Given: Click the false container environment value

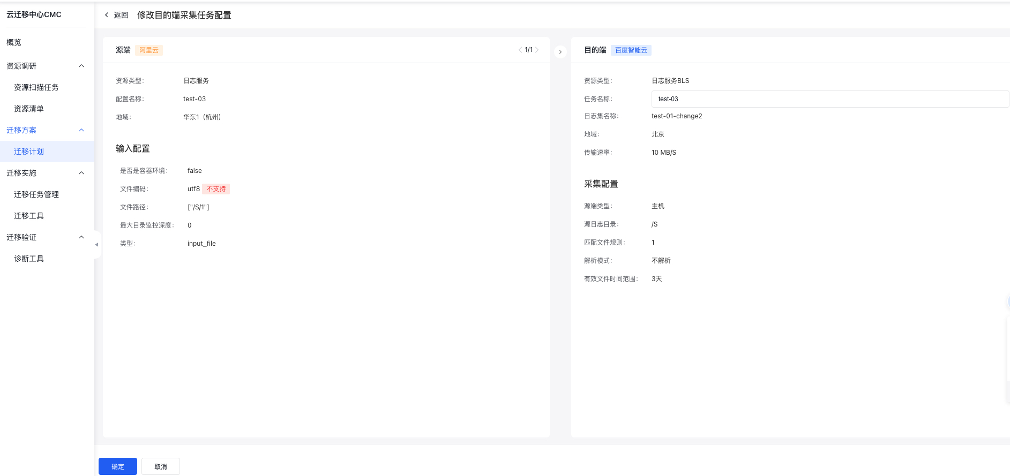Looking at the screenshot, I should pos(194,171).
